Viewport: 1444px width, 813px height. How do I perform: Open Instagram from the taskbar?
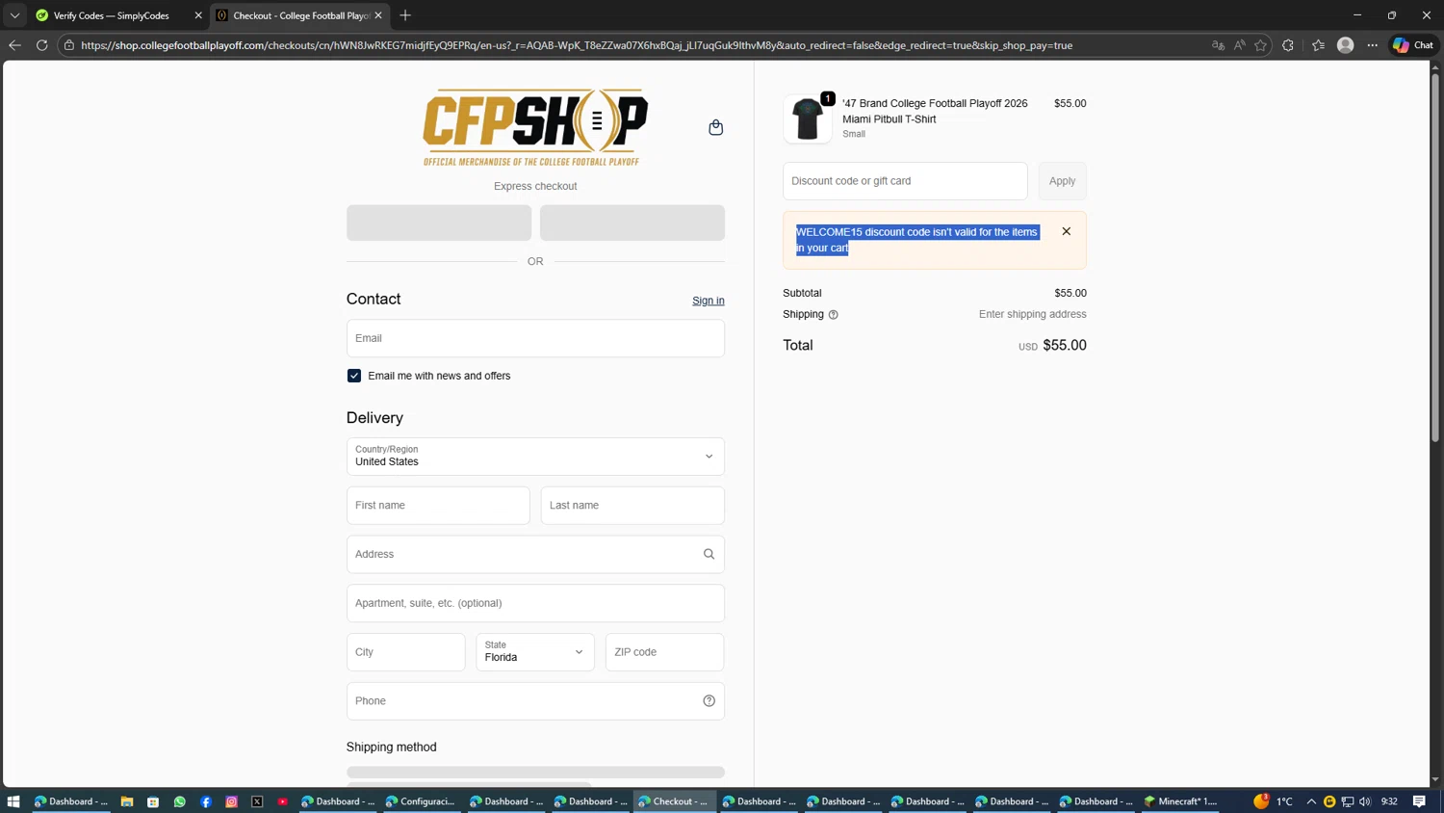click(231, 801)
